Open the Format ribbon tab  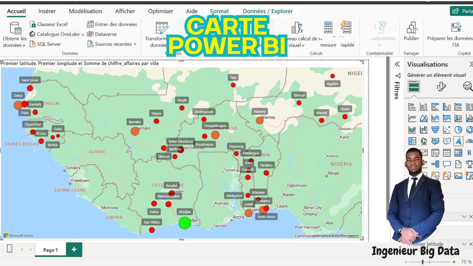click(x=220, y=11)
